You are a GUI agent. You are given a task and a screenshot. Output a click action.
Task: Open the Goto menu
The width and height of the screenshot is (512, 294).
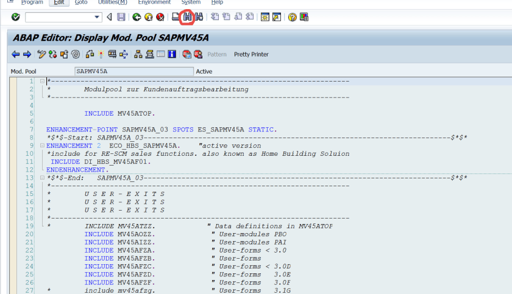point(81,2)
